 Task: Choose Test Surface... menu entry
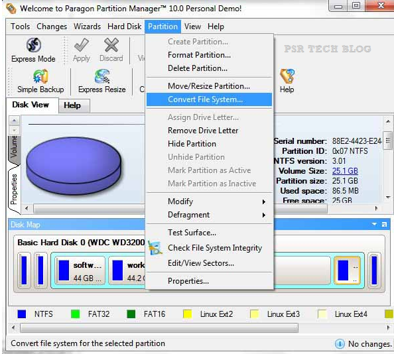pos(209,233)
